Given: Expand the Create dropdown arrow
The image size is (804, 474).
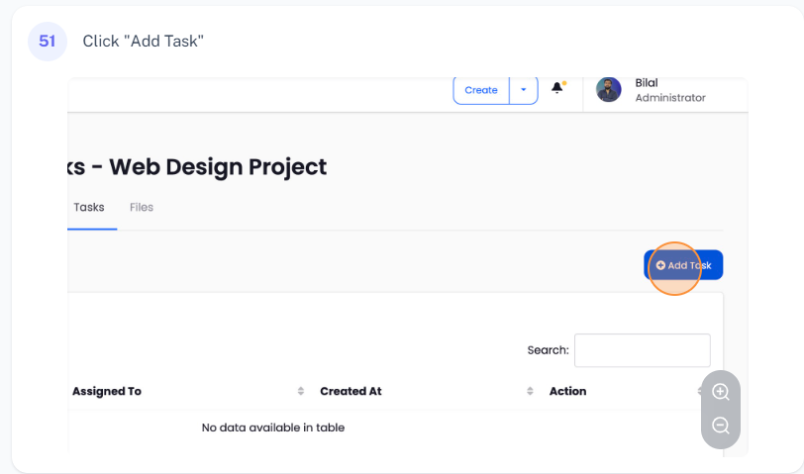Looking at the screenshot, I should pos(524,90).
